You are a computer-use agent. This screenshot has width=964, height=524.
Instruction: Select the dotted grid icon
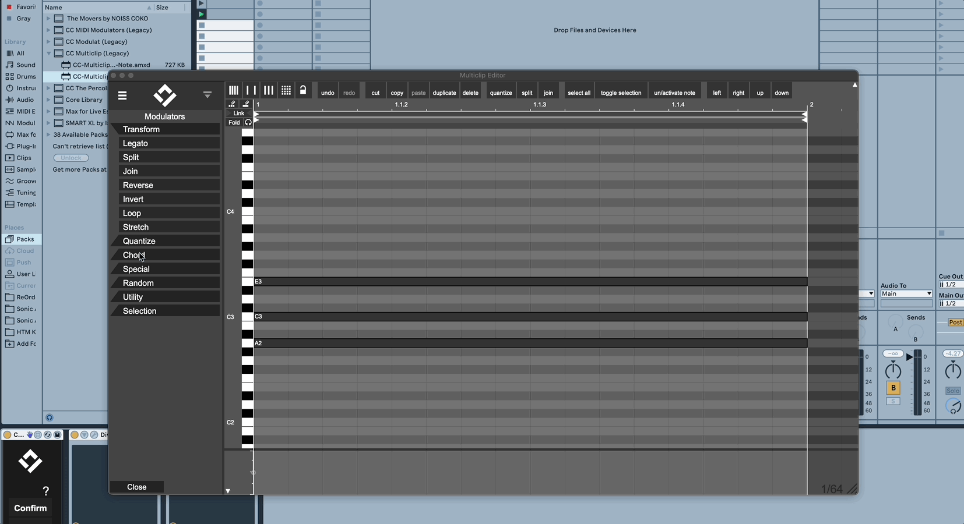click(286, 90)
